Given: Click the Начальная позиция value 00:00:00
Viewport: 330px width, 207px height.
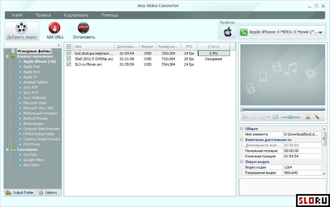Looking at the screenshot, I should 302,151.
